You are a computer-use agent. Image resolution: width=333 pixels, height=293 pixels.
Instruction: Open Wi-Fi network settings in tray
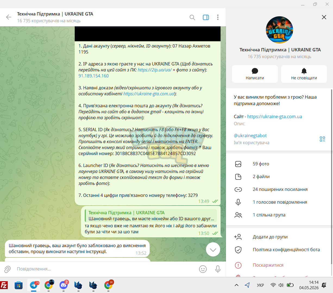tap(273, 285)
